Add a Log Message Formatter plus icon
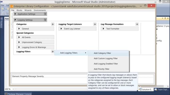This screenshot has height=95, width=170. (137, 24)
